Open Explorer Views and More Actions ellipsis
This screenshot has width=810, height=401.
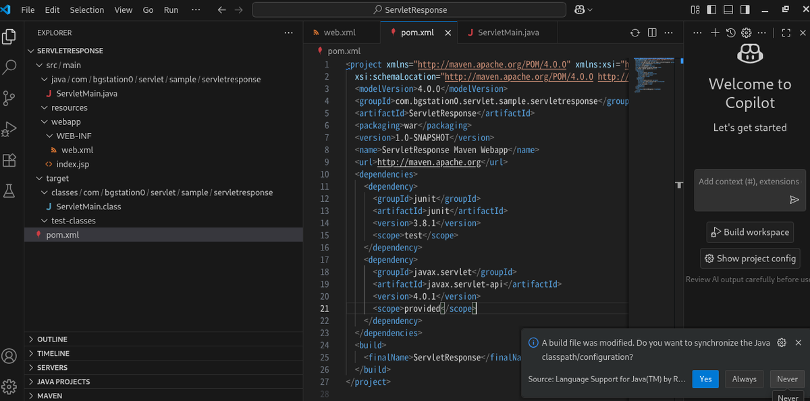[289, 32]
